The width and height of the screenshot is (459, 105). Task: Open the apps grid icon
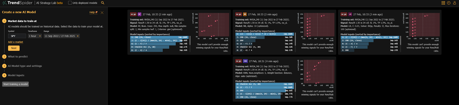coord(443,3)
